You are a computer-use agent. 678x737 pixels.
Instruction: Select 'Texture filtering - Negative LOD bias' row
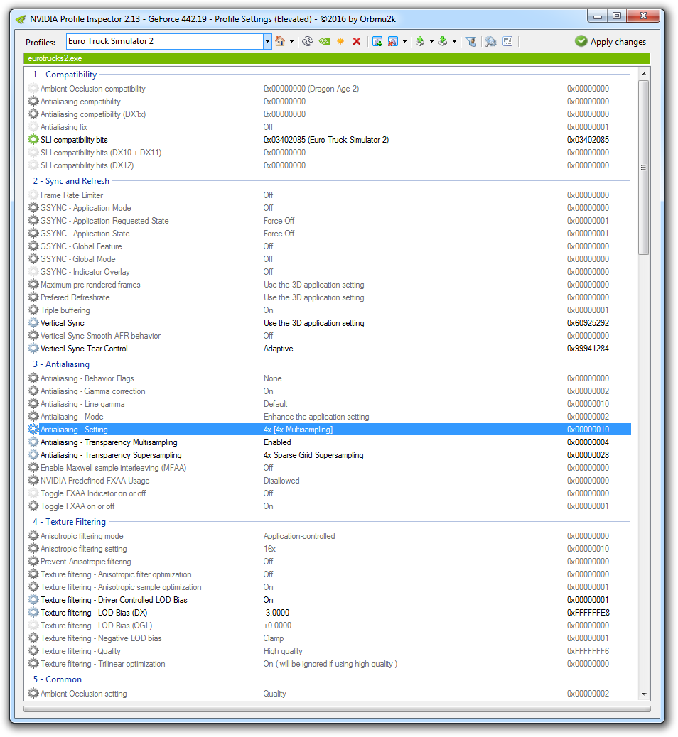[x=329, y=638]
